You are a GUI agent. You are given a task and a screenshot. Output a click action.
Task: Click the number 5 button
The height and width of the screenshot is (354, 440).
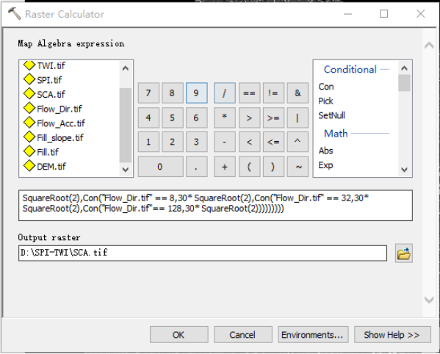tap(173, 118)
